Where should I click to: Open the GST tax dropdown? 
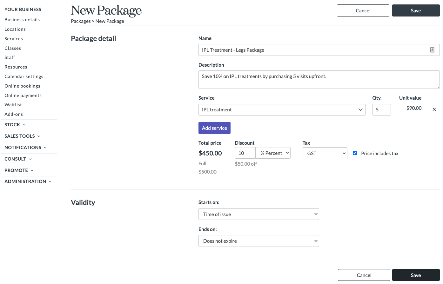[x=325, y=153]
